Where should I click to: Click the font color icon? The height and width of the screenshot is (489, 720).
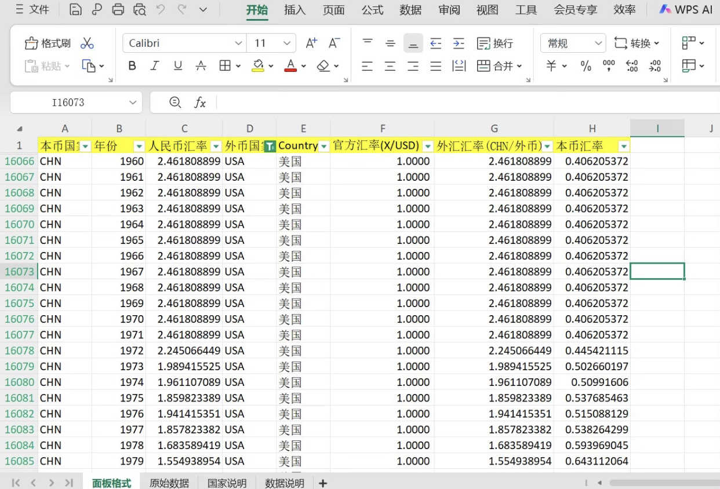point(290,65)
